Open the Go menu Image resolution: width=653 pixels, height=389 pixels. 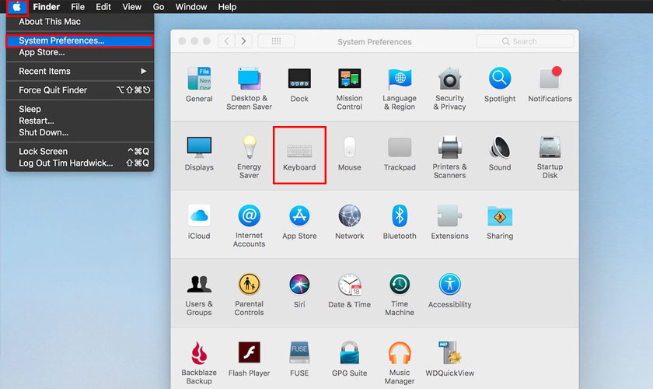[x=159, y=7]
